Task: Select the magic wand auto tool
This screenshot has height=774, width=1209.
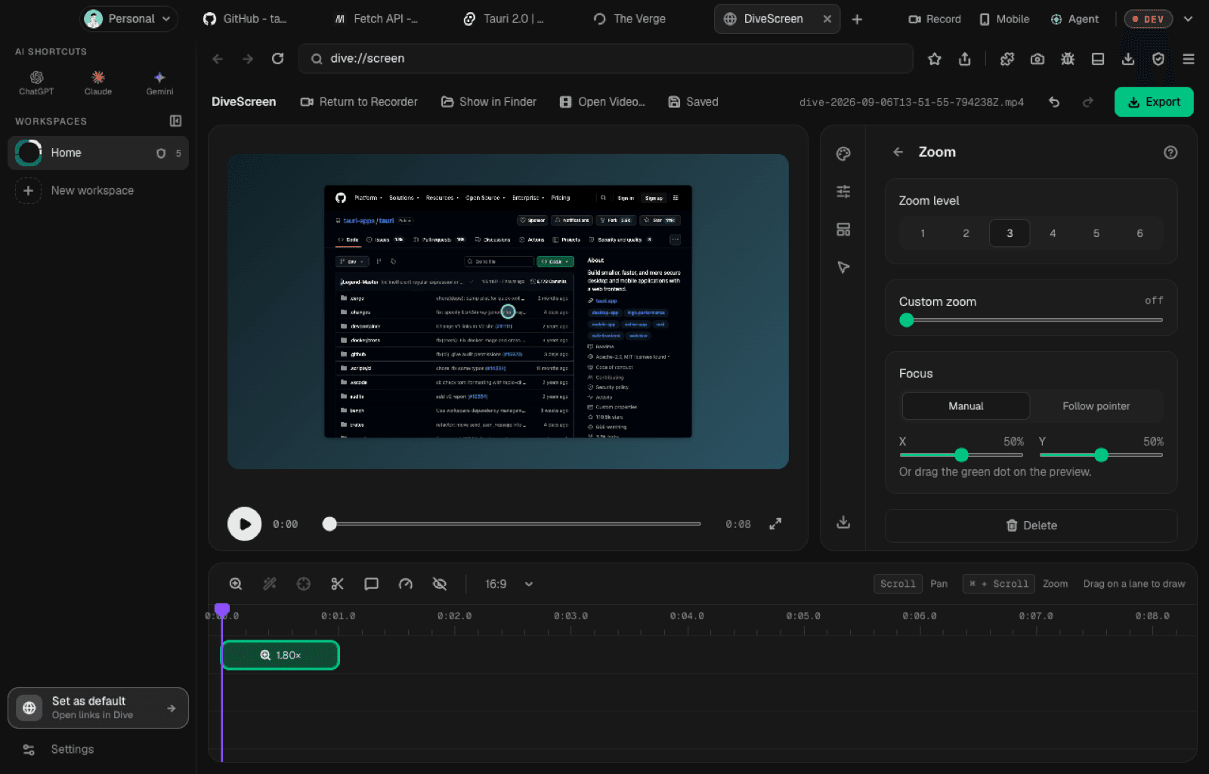Action: pos(270,584)
